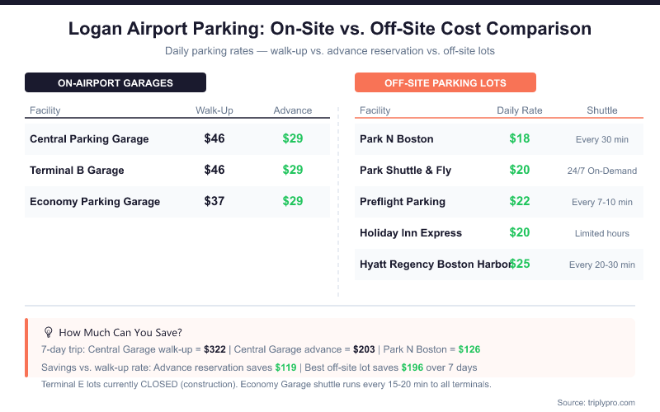Image resolution: width=660 pixels, height=412 pixels.
Task: Click the $37 Economy Garage walk-up price
Action: pyautogui.click(x=214, y=201)
